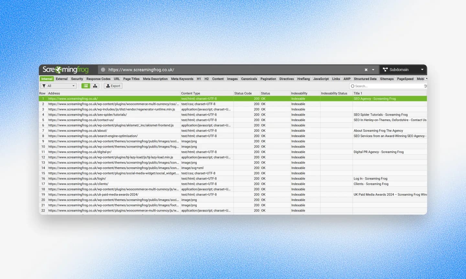Open the Structured Data tab
Viewport: 466px width, 279px height.
tap(365, 79)
